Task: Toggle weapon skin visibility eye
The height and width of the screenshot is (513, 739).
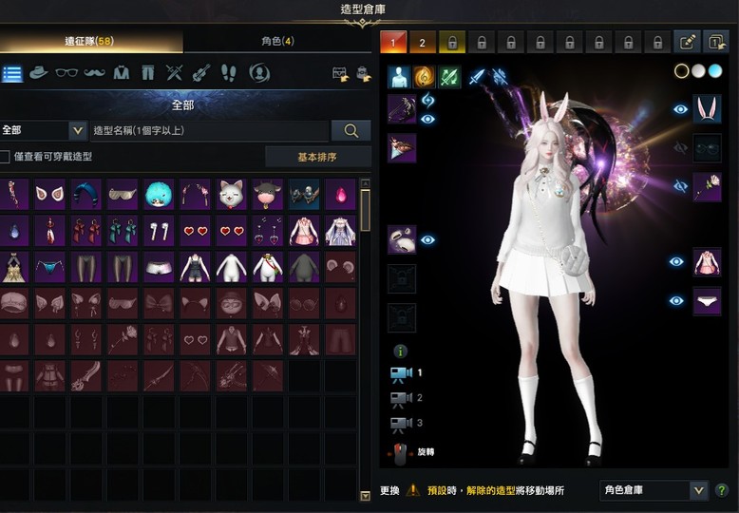Action: click(x=427, y=120)
